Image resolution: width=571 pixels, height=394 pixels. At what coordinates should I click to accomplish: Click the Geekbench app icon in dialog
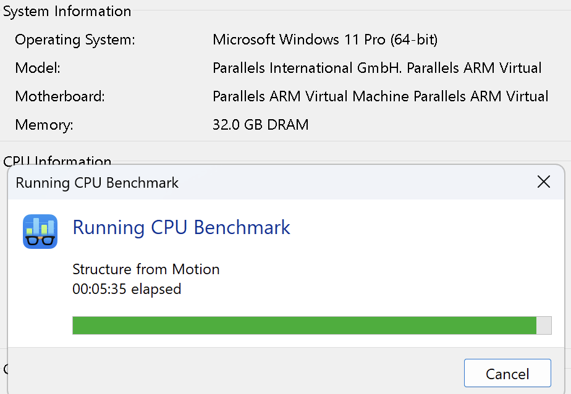tap(40, 232)
